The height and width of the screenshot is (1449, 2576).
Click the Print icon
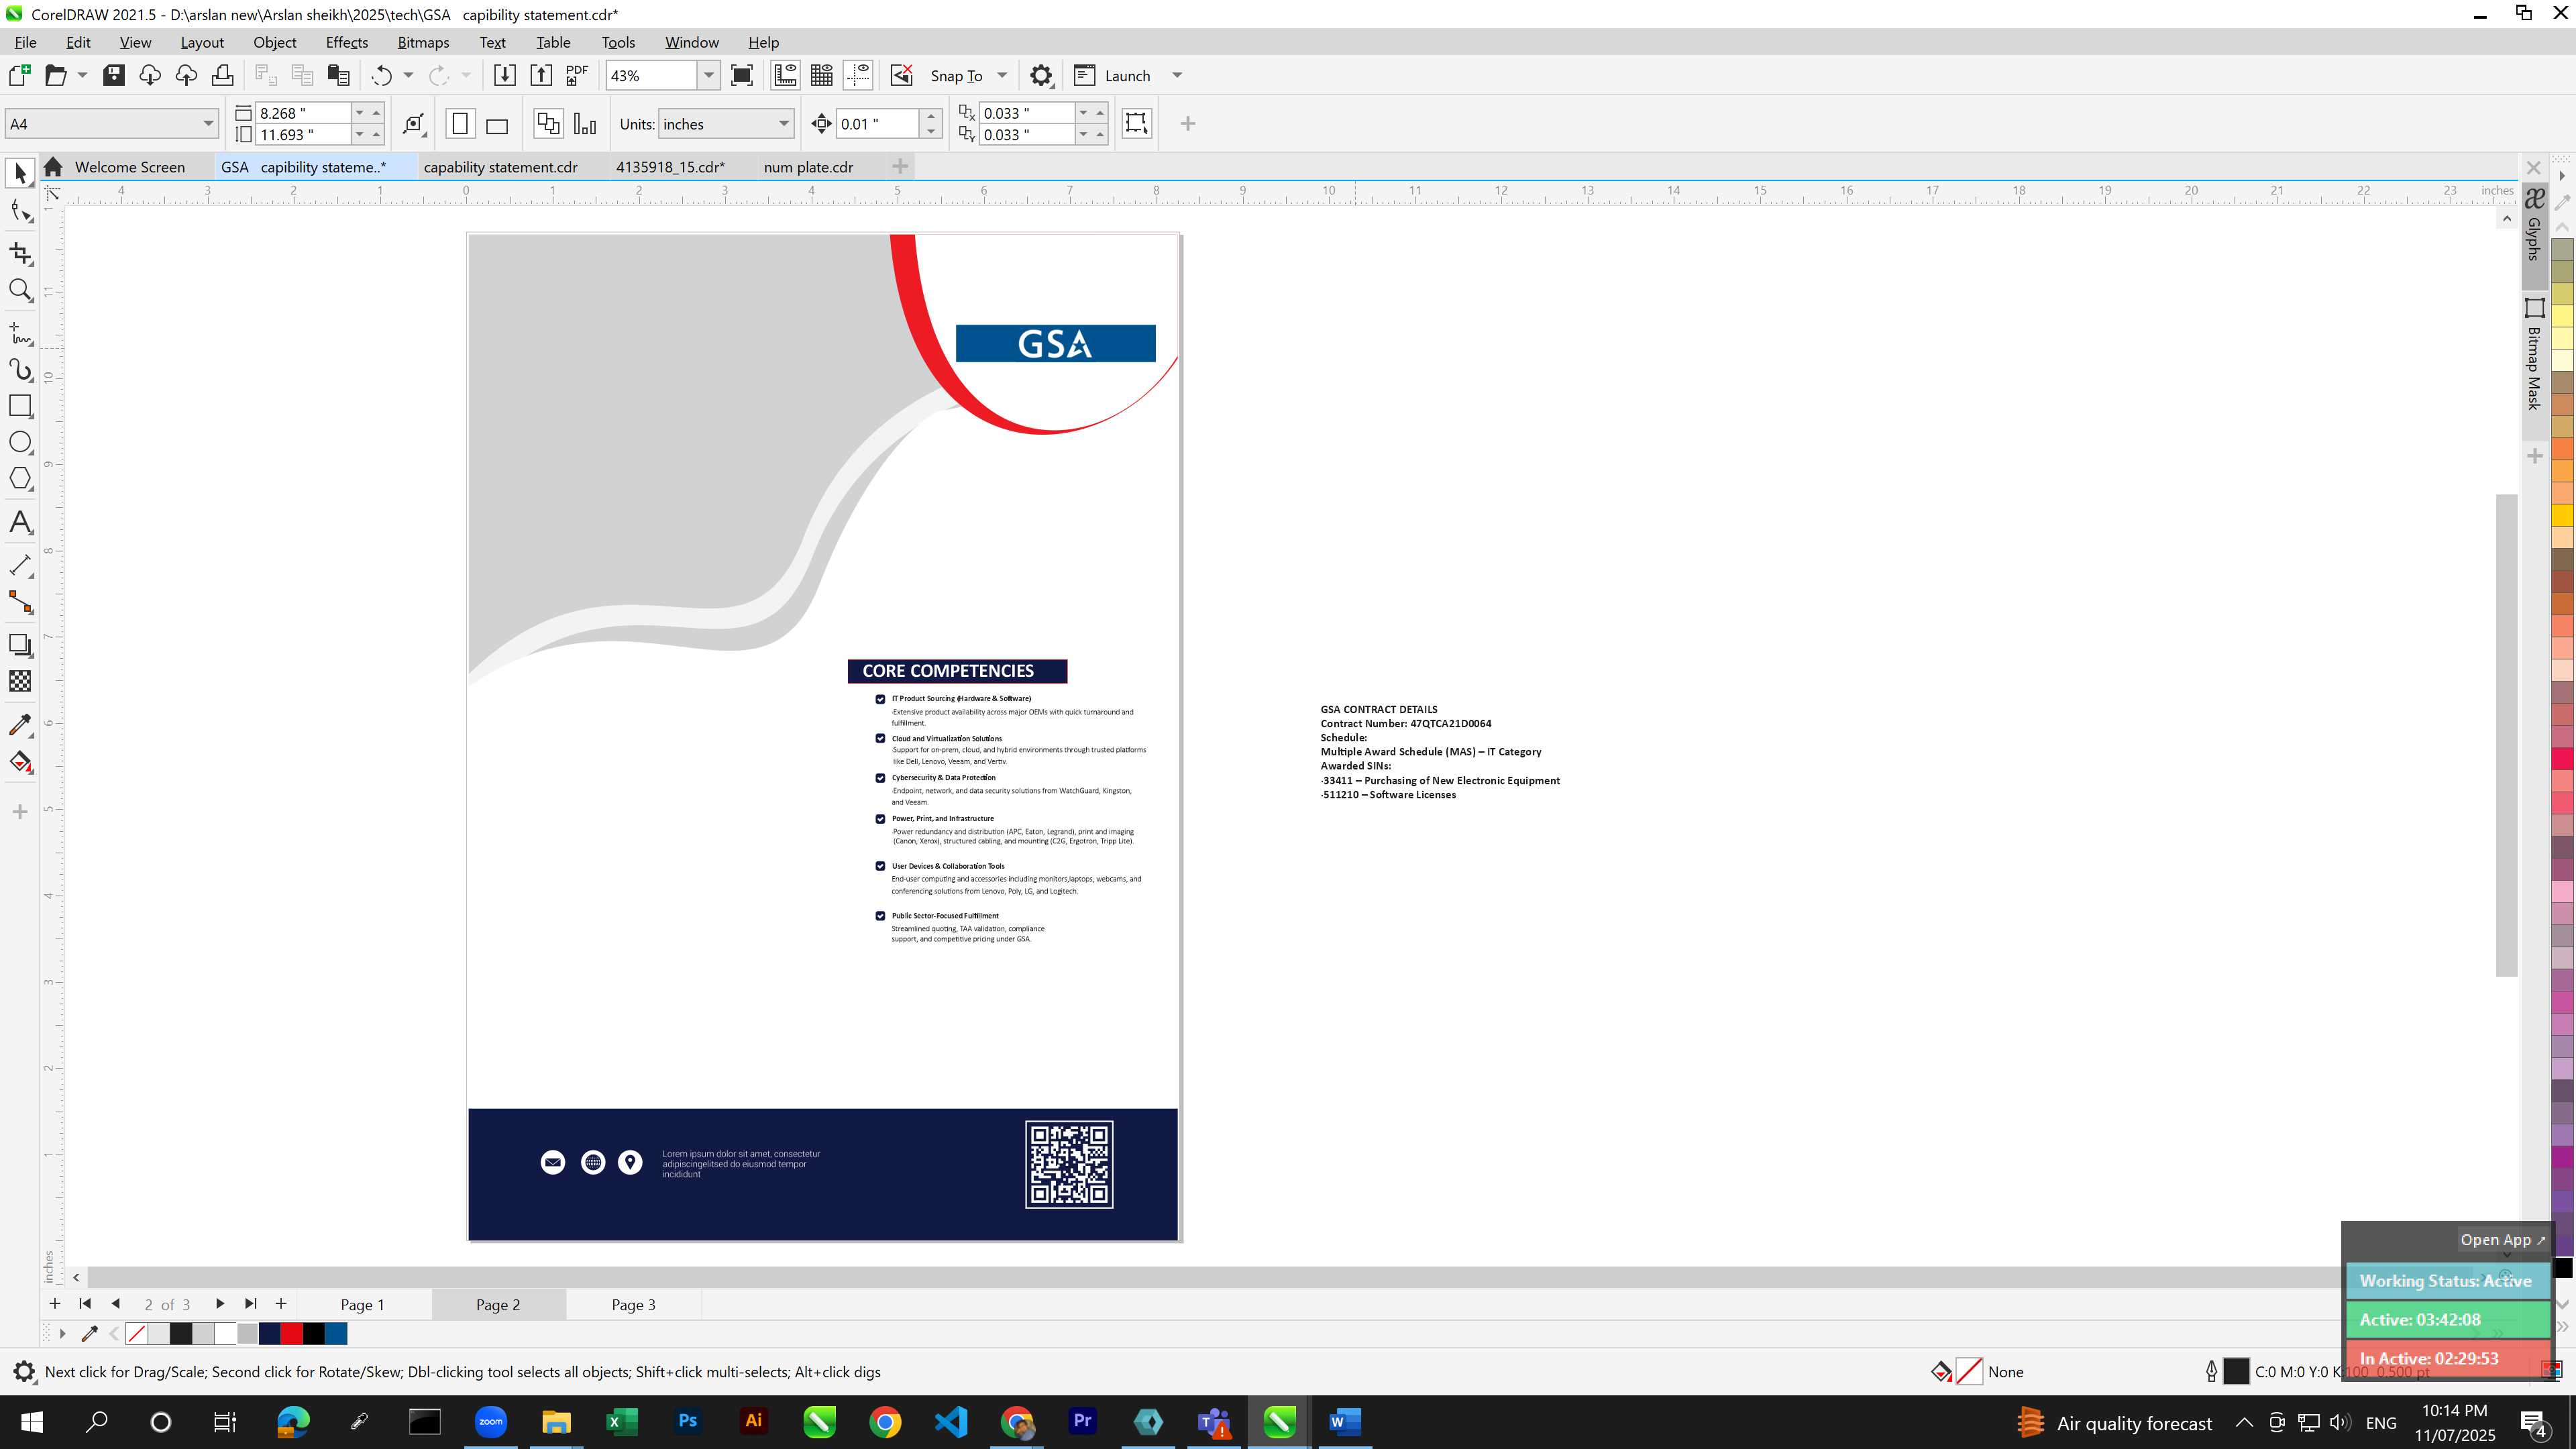coord(222,75)
